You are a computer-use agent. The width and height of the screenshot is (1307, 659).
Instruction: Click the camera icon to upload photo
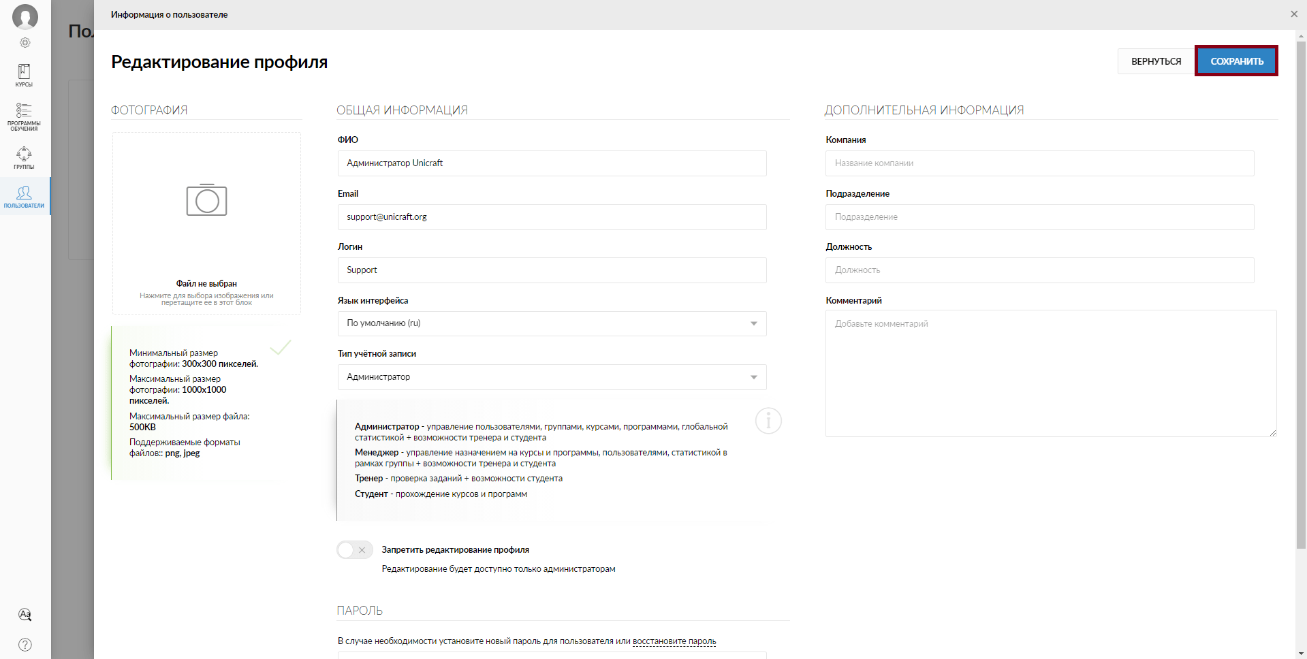pyautogui.click(x=206, y=200)
